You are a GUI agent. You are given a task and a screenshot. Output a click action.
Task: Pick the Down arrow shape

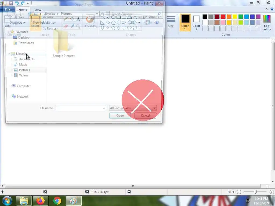[103, 28]
